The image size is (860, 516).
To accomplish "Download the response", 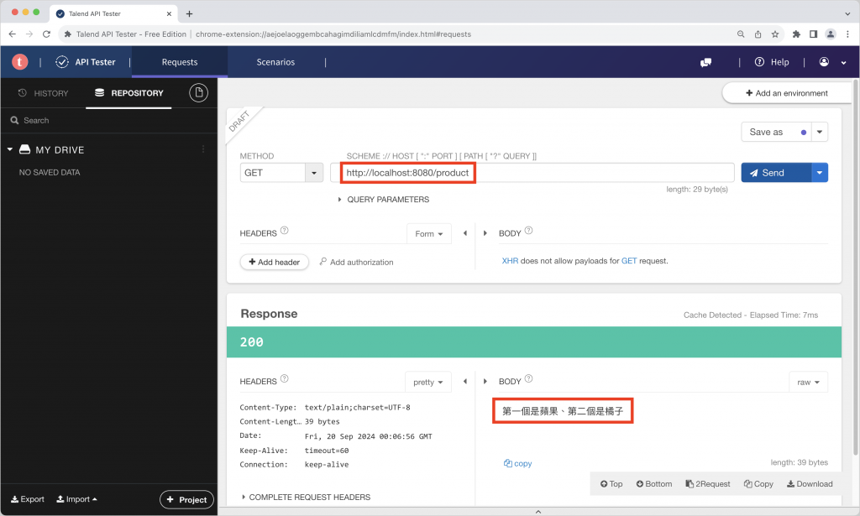I will pos(810,483).
